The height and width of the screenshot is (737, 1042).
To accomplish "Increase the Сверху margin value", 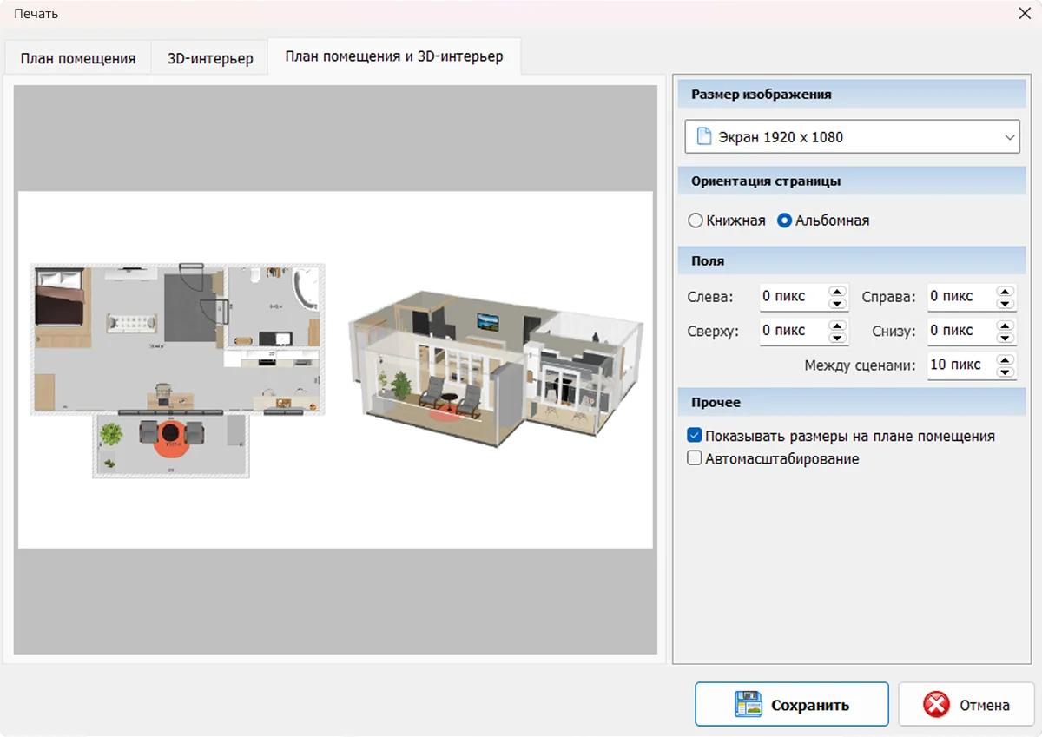I will pos(838,326).
